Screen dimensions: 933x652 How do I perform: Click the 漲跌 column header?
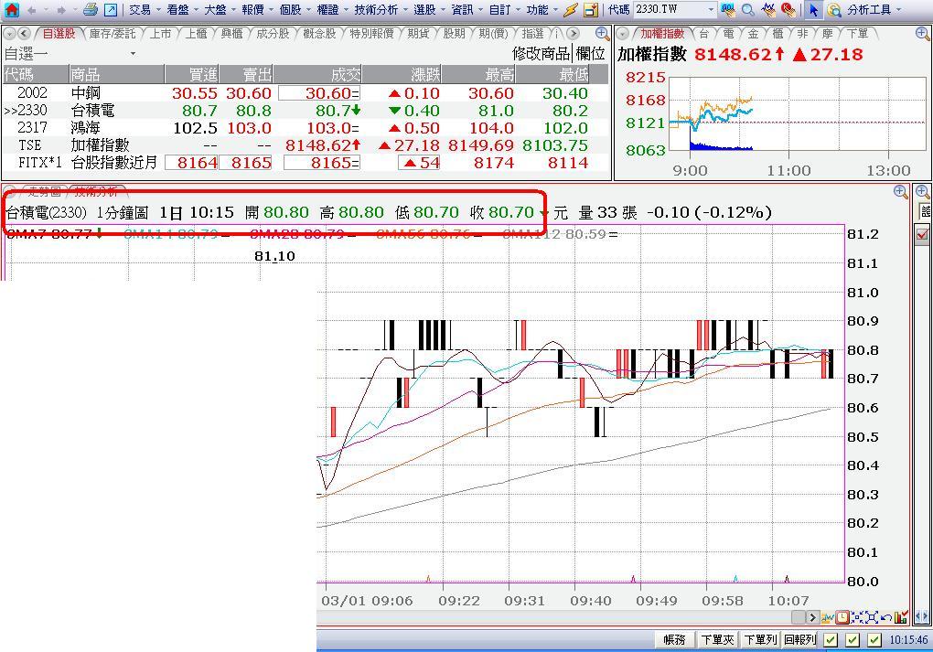(402, 74)
